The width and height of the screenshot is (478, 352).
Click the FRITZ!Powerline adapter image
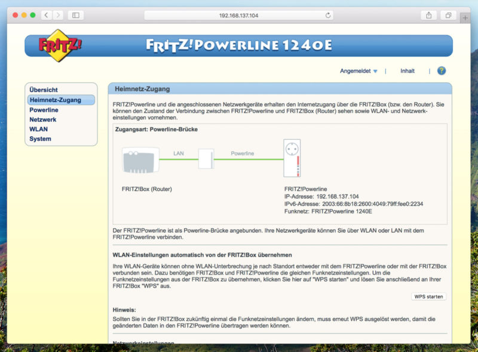click(292, 158)
